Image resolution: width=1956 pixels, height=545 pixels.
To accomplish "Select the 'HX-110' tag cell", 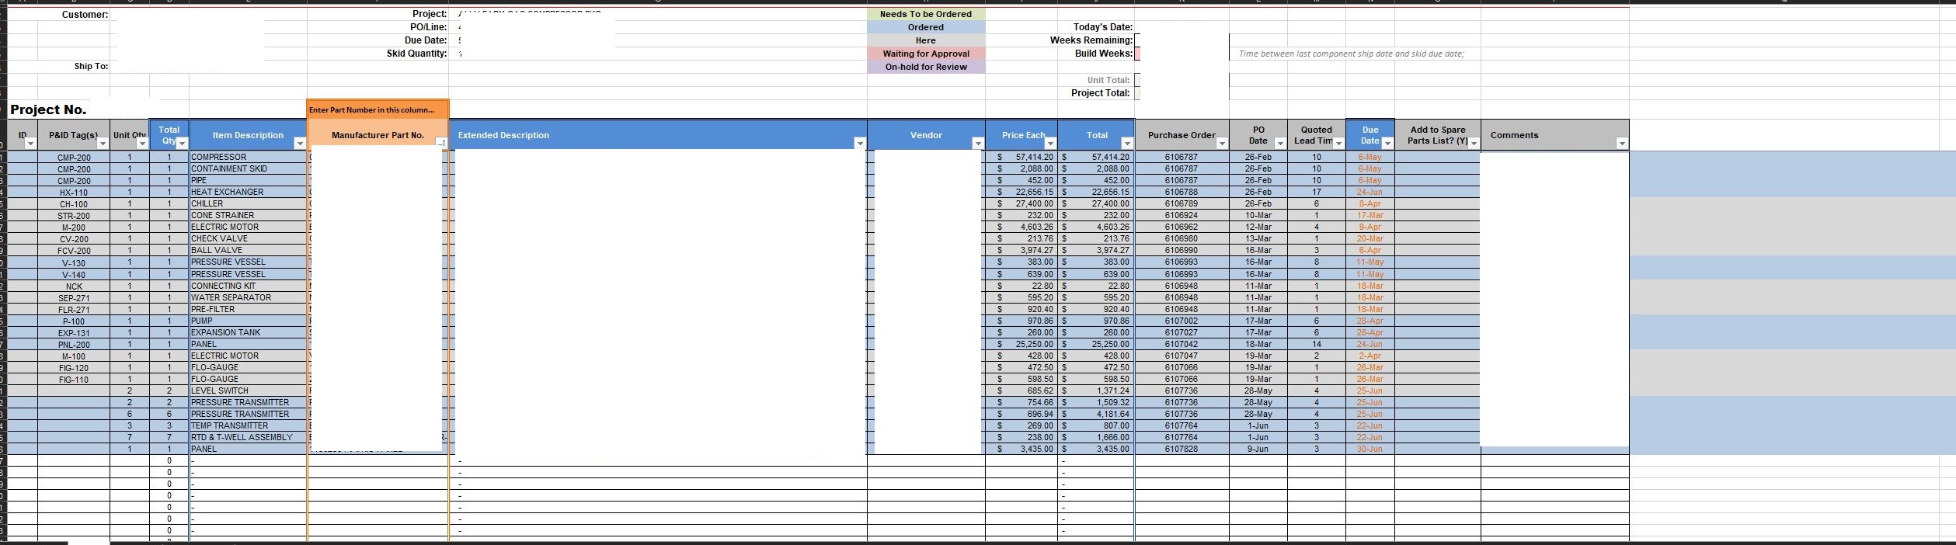I will pyautogui.click(x=74, y=192).
